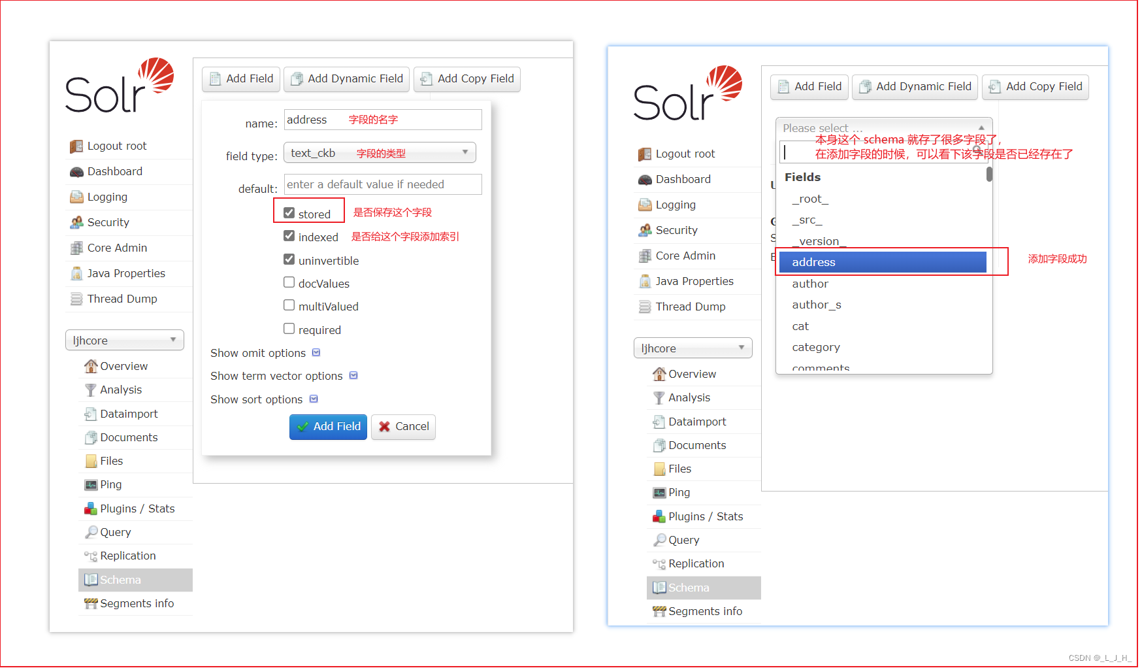Viewport: 1142px width, 668px height.
Task: Open Files folder icon in left window
Action: tap(91, 461)
